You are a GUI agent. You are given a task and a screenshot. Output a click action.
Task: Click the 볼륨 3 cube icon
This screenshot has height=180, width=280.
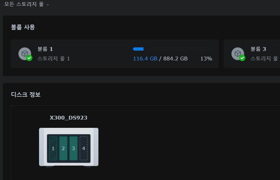click(x=237, y=53)
